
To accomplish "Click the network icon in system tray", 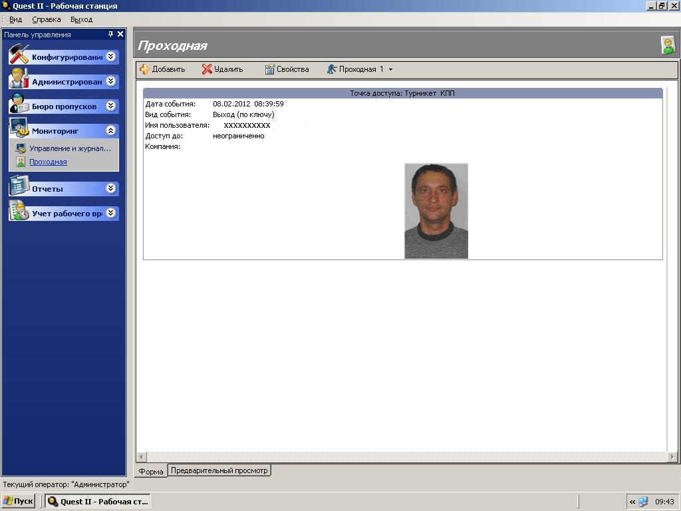I will pyautogui.click(x=643, y=502).
